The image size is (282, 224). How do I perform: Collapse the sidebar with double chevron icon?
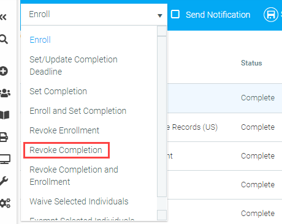(3, 17)
